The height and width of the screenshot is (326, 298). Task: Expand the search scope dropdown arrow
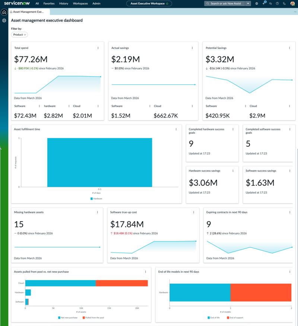click(248, 3)
